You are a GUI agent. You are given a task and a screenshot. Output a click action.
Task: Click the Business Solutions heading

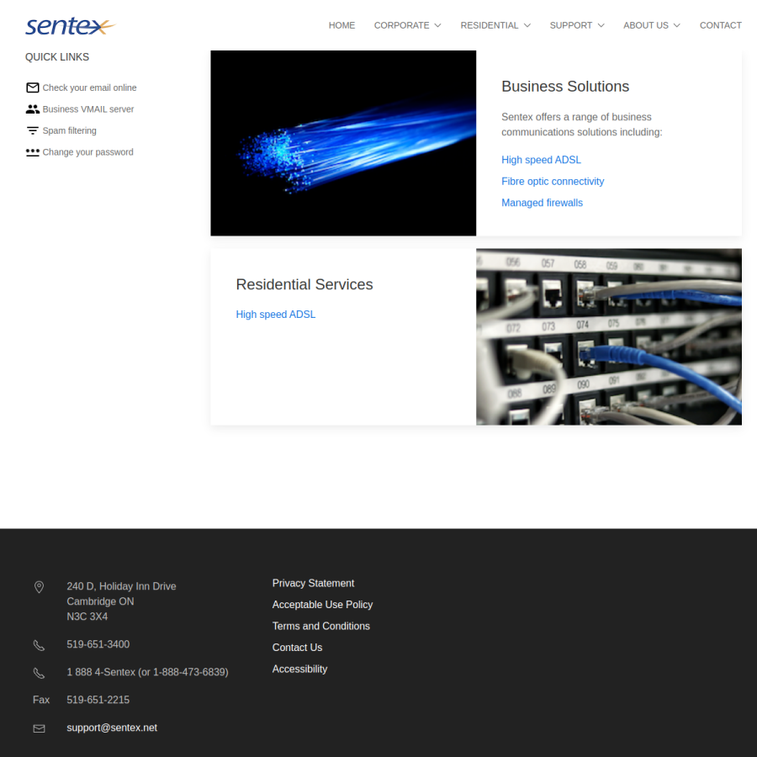[x=565, y=87]
